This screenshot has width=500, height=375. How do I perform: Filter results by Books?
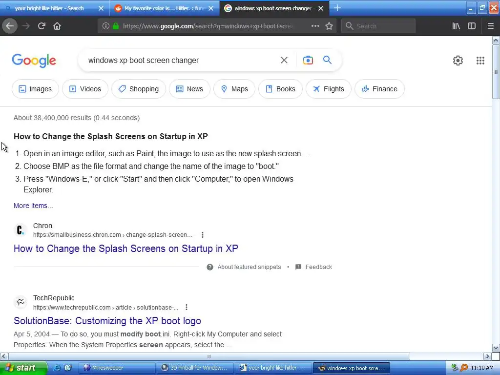click(281, 89)
